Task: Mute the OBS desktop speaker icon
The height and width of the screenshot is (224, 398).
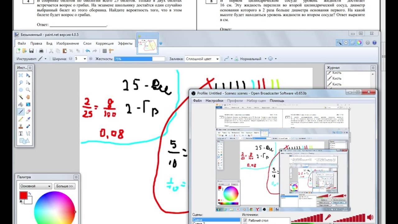Action: coord(370,217)
